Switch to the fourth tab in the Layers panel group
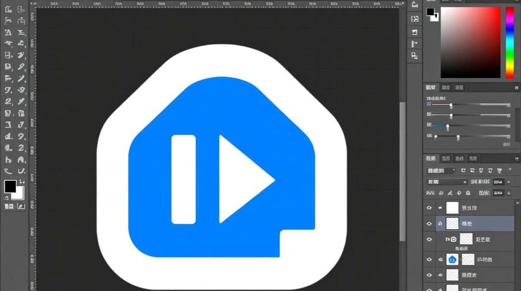Viewport: 521px width, 291px height. click(x=473, y=158)
